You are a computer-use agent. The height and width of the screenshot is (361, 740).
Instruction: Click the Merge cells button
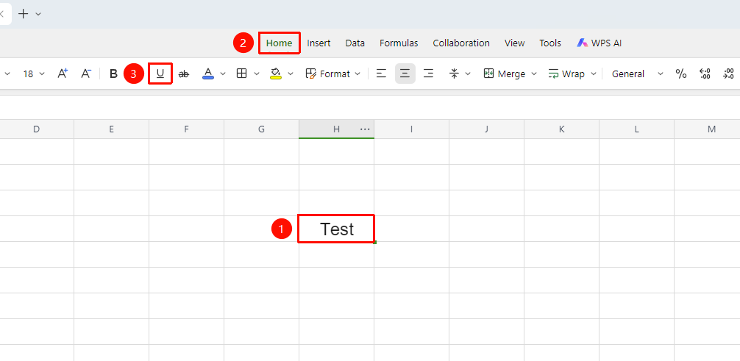point(504,74)
